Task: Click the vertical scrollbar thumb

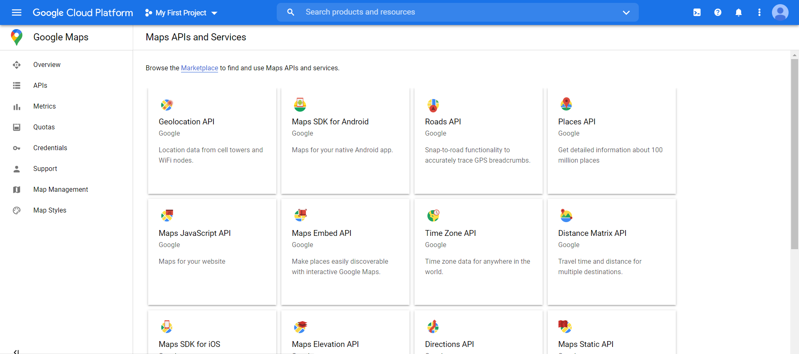Action: tap(795, 154)
